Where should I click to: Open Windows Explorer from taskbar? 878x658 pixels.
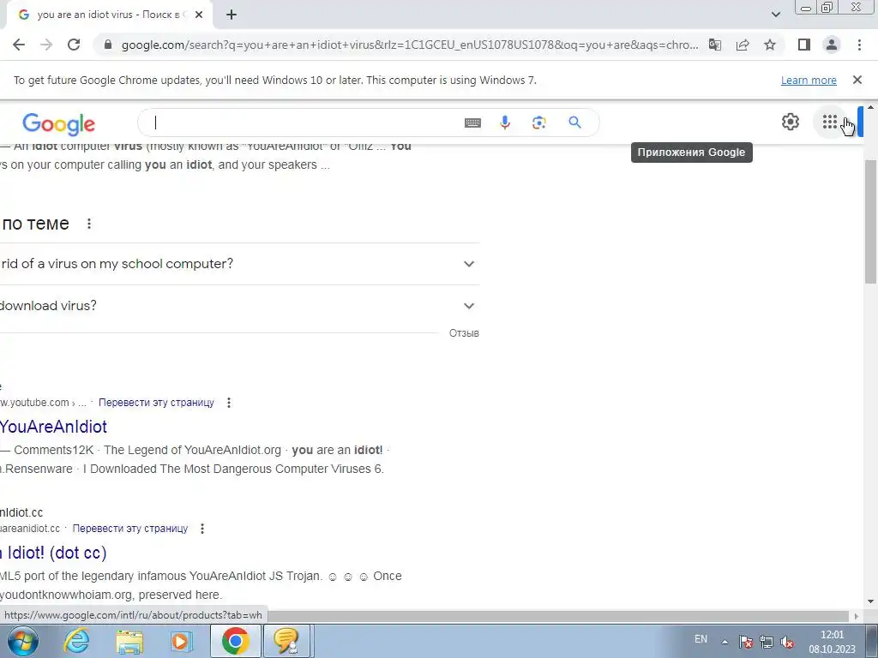pos(129,641)
